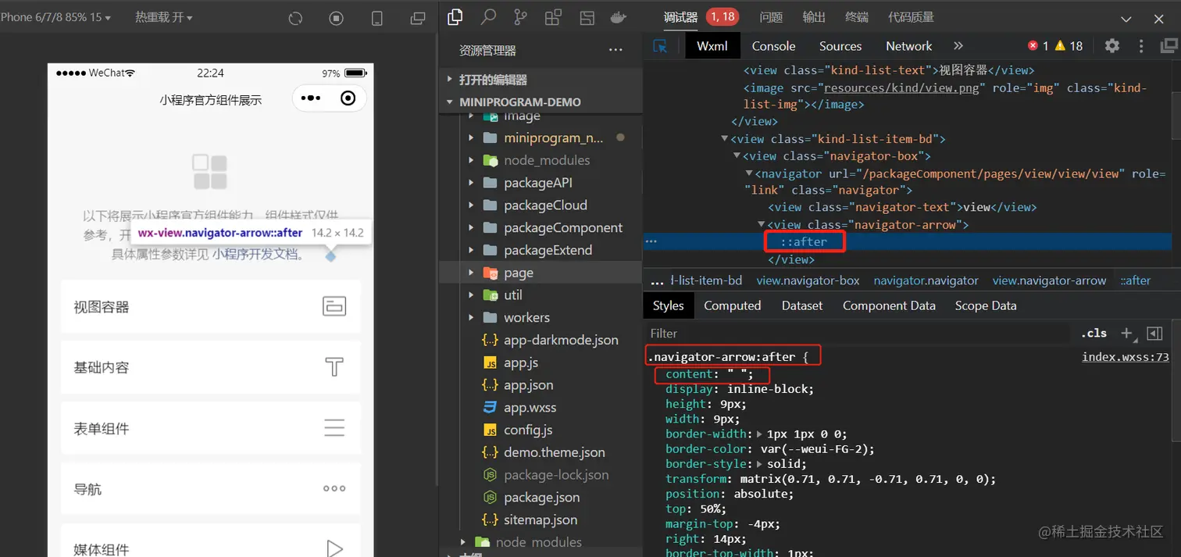The height and width of the screenshot is (557, 1181).
Task: Tap the 视图容器 list item
Action: [x=211, y=307]
